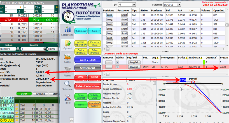Screen dimensions: 229x123
Task: Open the Tipo dropdown
Action: pos(127,5)
